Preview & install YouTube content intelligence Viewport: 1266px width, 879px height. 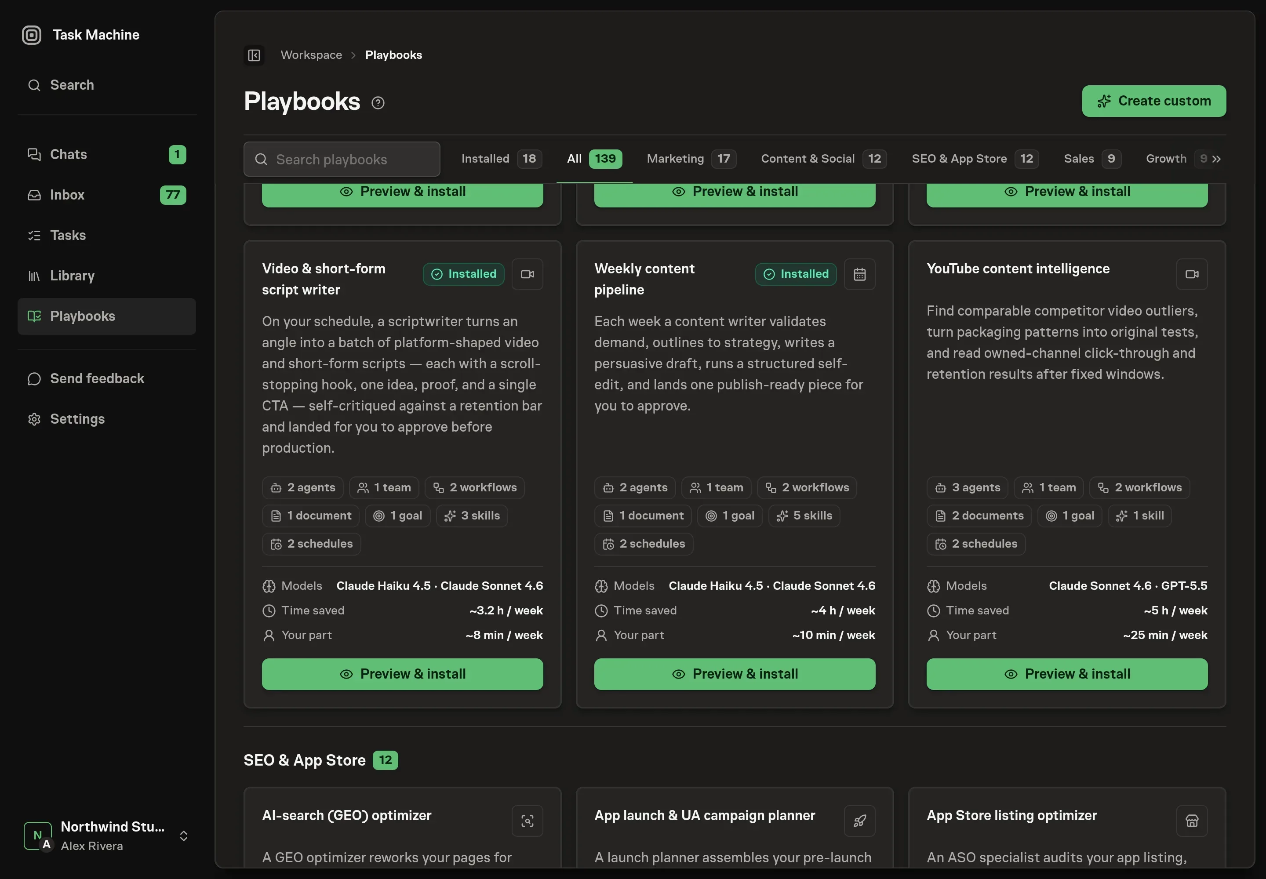[1066, 674]
